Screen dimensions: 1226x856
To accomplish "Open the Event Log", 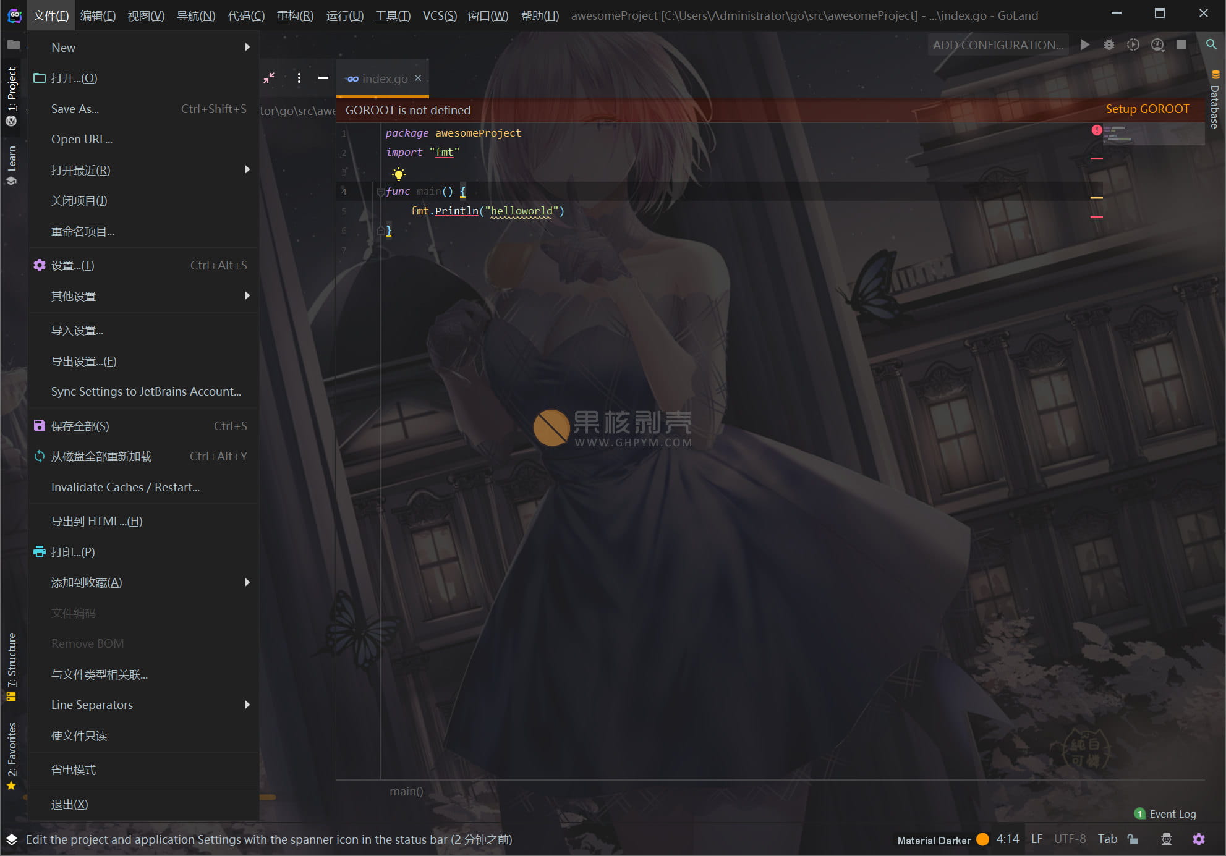I will click(x=1165, y=814).
